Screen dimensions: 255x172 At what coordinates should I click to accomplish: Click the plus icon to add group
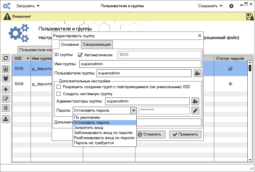tap(5, 90)
